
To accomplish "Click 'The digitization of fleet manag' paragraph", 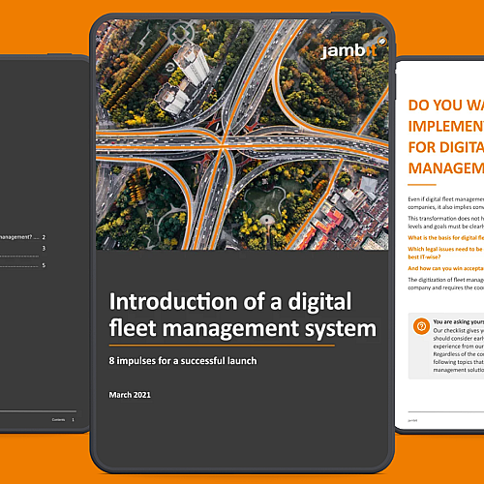I will [x=446, y=284].
